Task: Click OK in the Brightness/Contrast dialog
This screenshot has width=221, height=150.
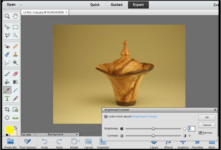Action: pyautogui.click(x=207, y=117)
